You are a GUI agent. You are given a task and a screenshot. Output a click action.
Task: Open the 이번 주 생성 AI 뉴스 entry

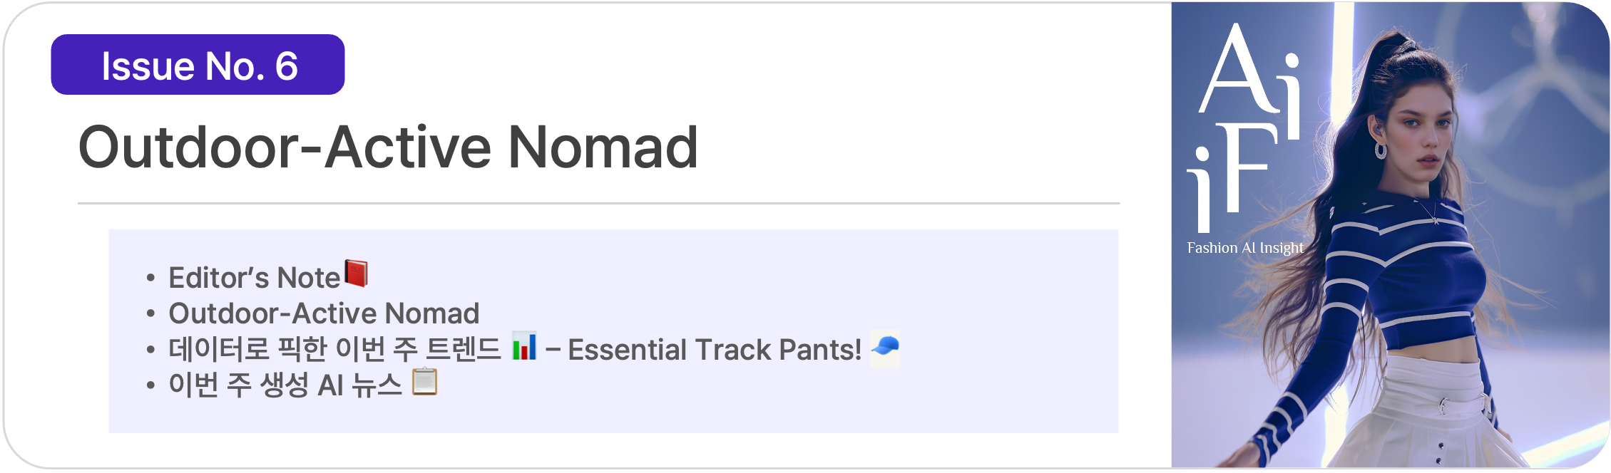(x=285, y=385)
